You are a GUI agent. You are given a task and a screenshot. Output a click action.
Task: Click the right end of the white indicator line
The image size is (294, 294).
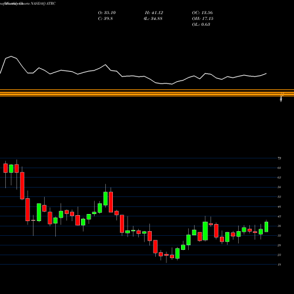click(266, 73)
